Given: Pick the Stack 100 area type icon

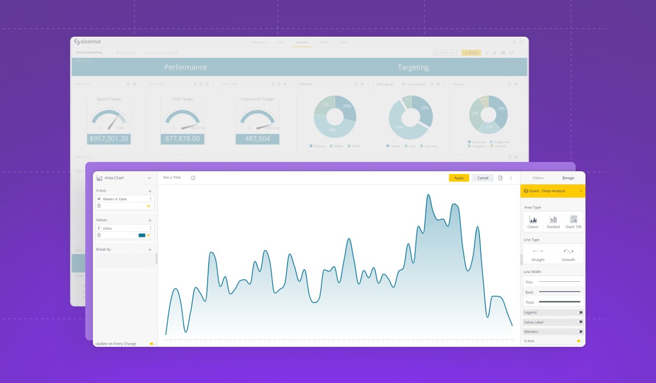Looking at the screenshot, I should 573,219.
